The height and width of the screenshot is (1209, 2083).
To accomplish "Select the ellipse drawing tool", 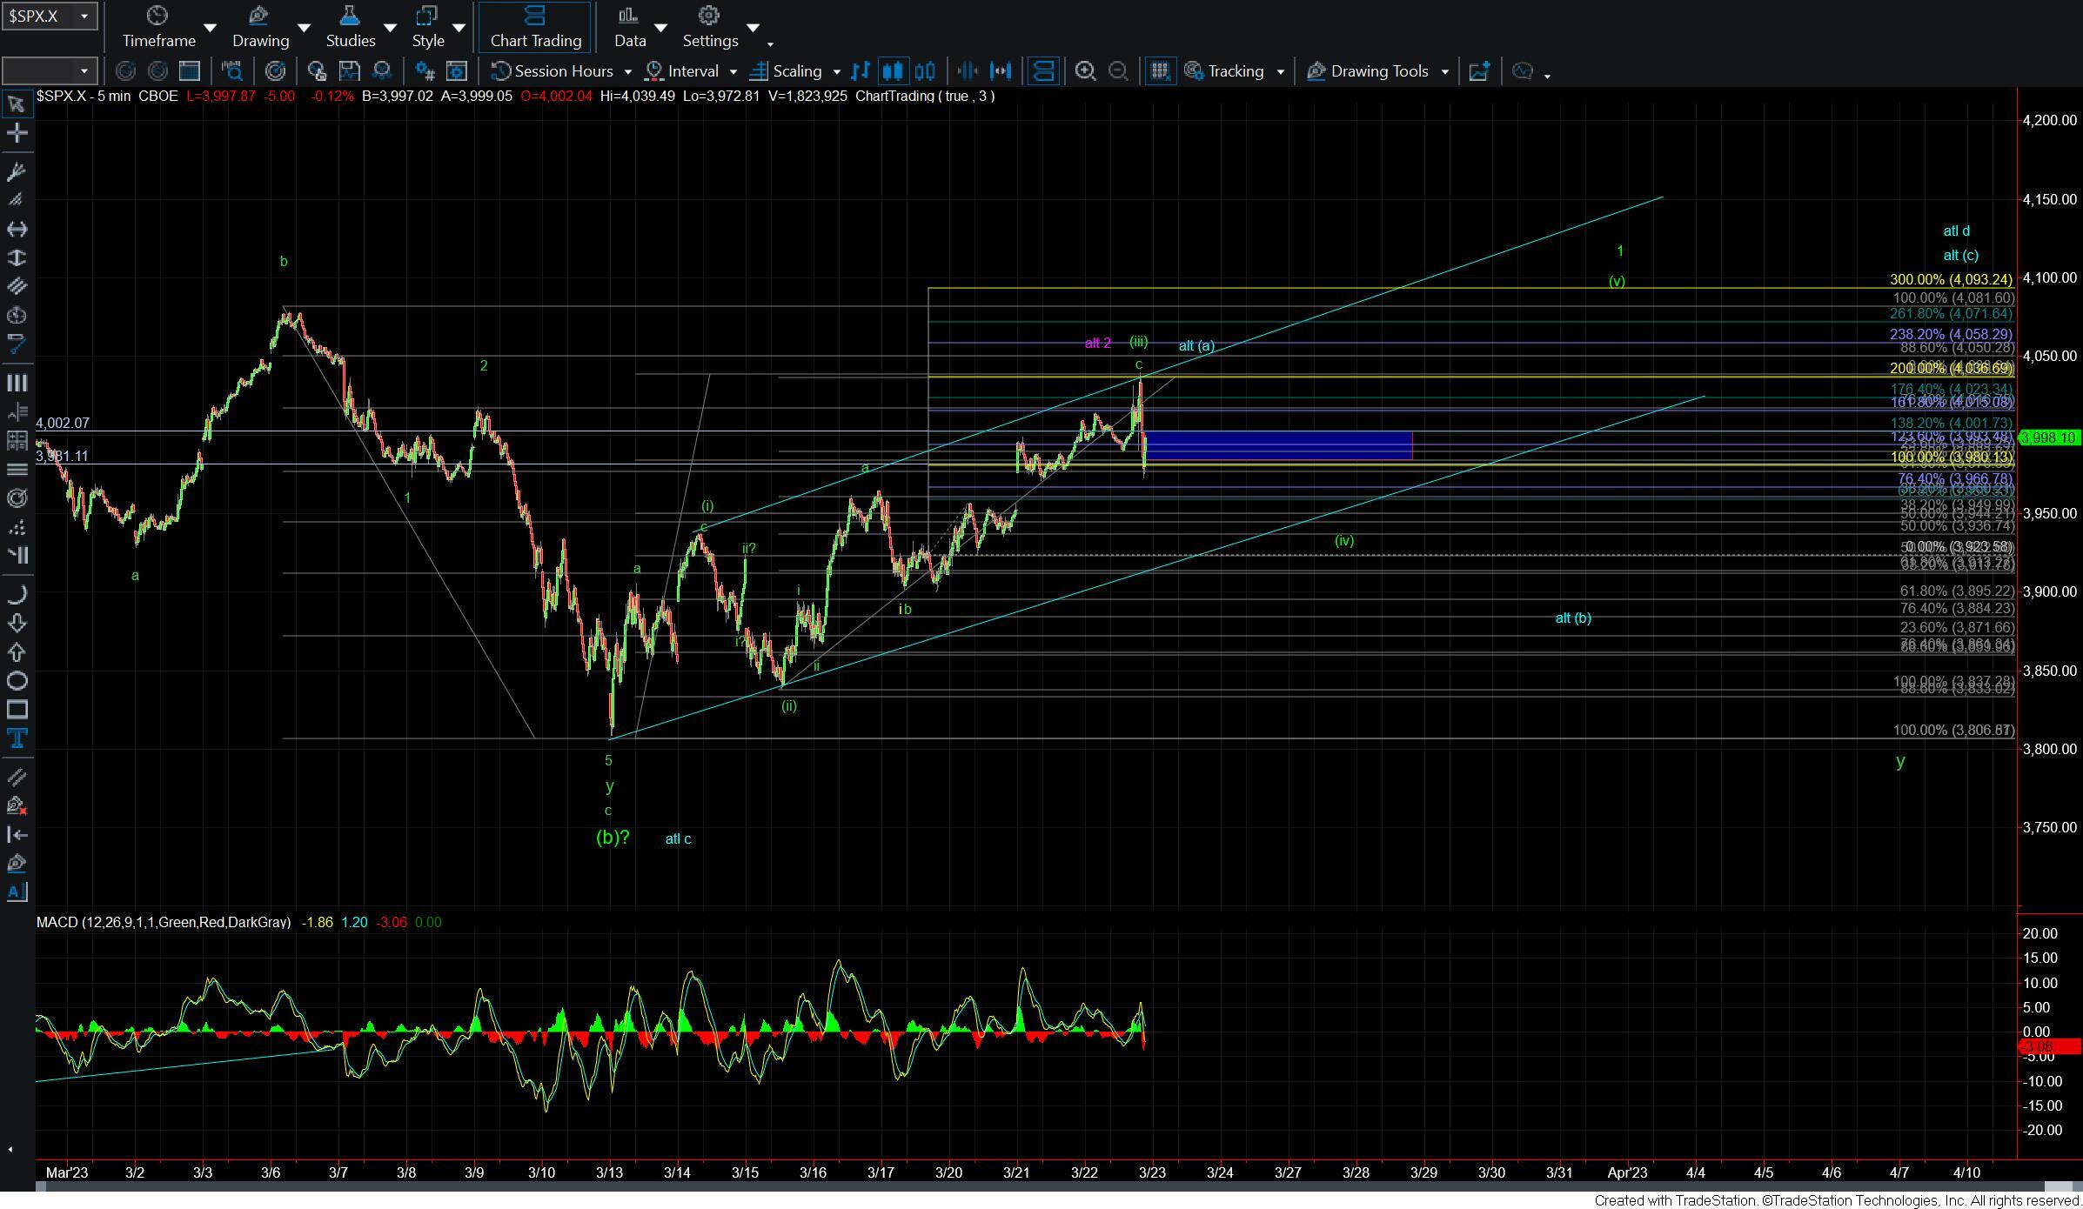I will click(16, 680).
